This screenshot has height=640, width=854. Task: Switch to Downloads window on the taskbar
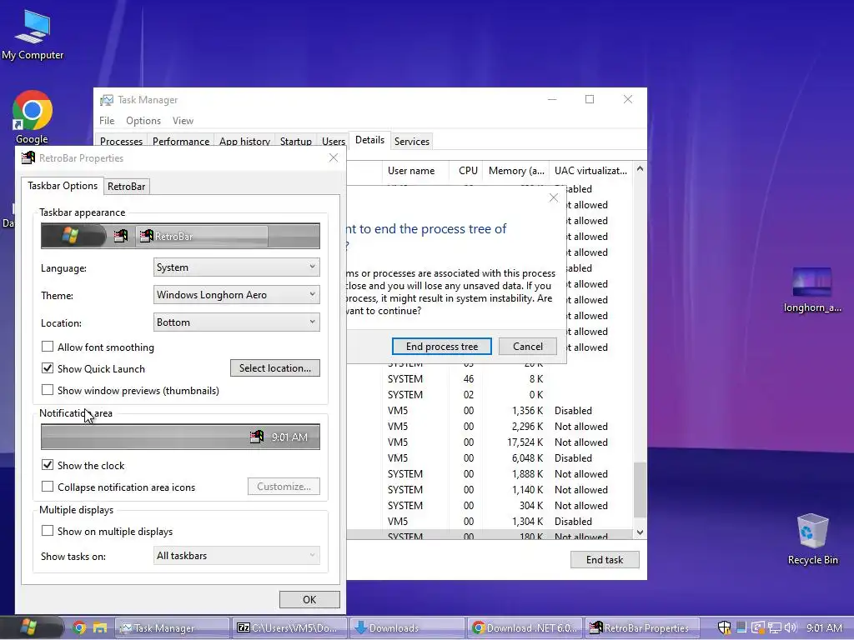407,628
